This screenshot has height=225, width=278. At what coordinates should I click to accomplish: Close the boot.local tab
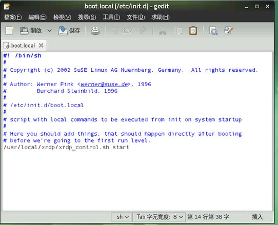pos(41,45)
